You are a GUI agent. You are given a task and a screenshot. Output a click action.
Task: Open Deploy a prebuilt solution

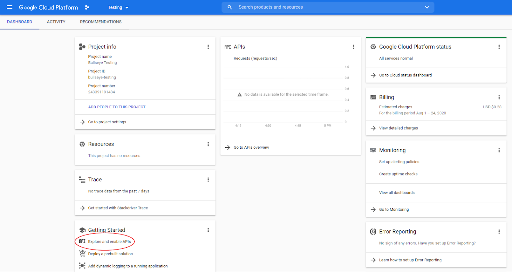click(x=110, y=254)
